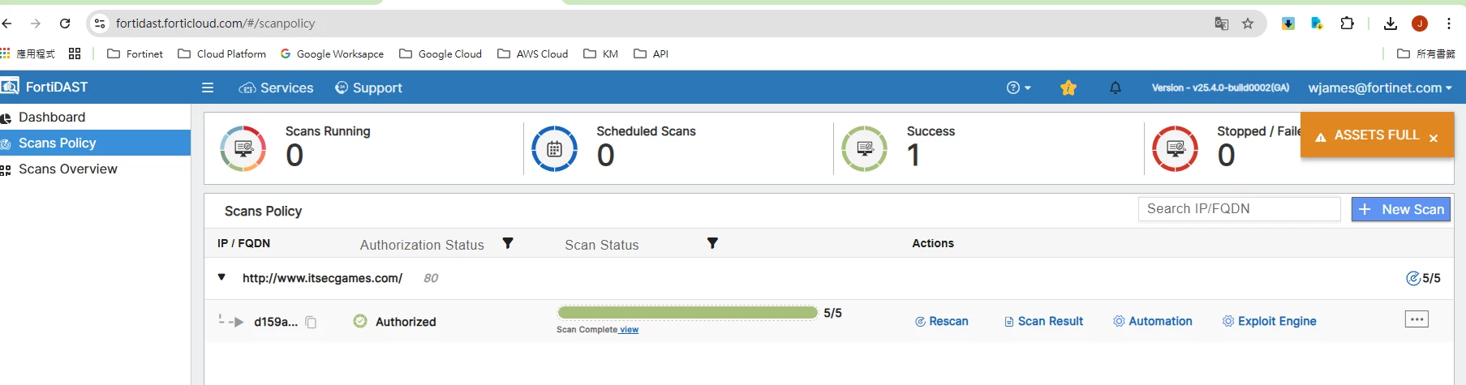Viewport: 1466px width, 385px height.
Task: Bookmark this page with star icon
Action: 1248,24
